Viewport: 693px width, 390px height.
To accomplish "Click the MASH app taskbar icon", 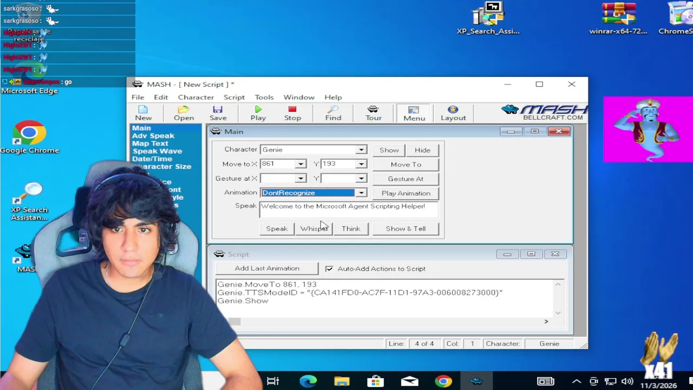I will pos(476,381).
